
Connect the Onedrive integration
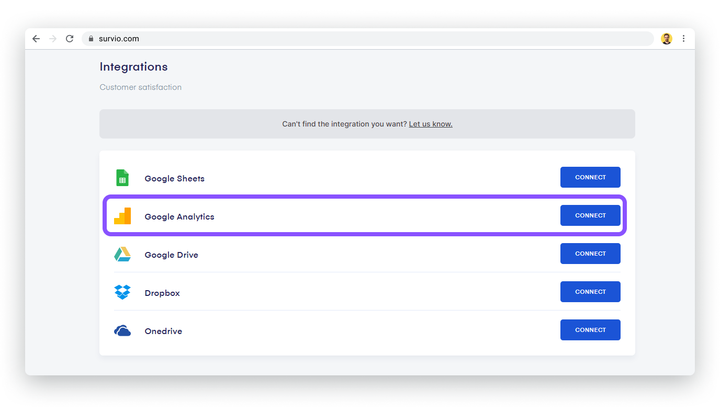click(590, 330)
